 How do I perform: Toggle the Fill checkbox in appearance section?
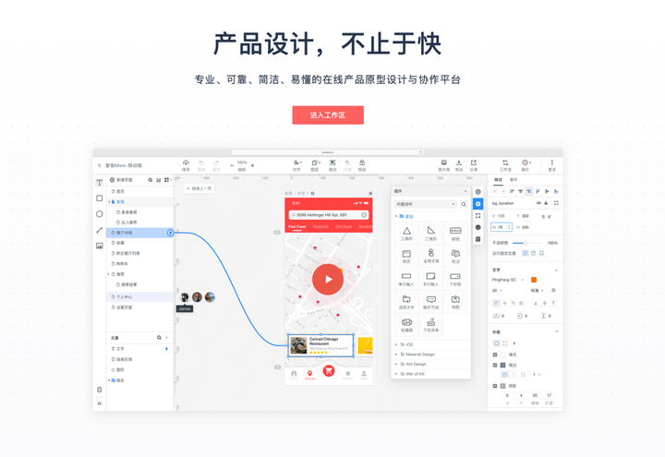pyautogui.click(x=495, y=355)
